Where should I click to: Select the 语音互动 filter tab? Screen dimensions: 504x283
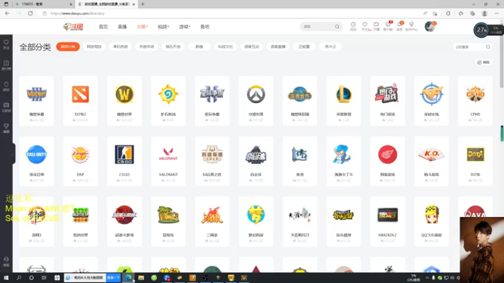coord(251,47)
